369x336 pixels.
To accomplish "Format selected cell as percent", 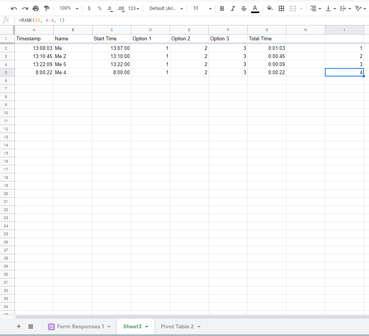I will click(x=99, y=8).
